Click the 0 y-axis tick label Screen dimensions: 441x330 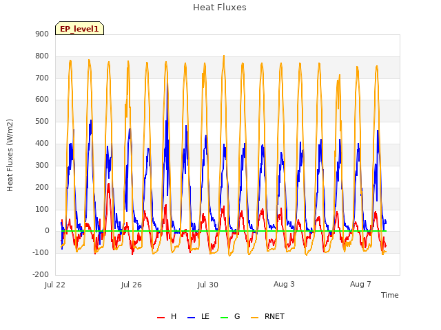pyautogui.click(x=47, y=231)
